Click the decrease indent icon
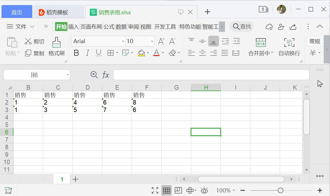 click(x=225, y=41)
